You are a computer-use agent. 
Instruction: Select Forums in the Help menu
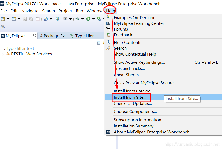coord(163,29)
